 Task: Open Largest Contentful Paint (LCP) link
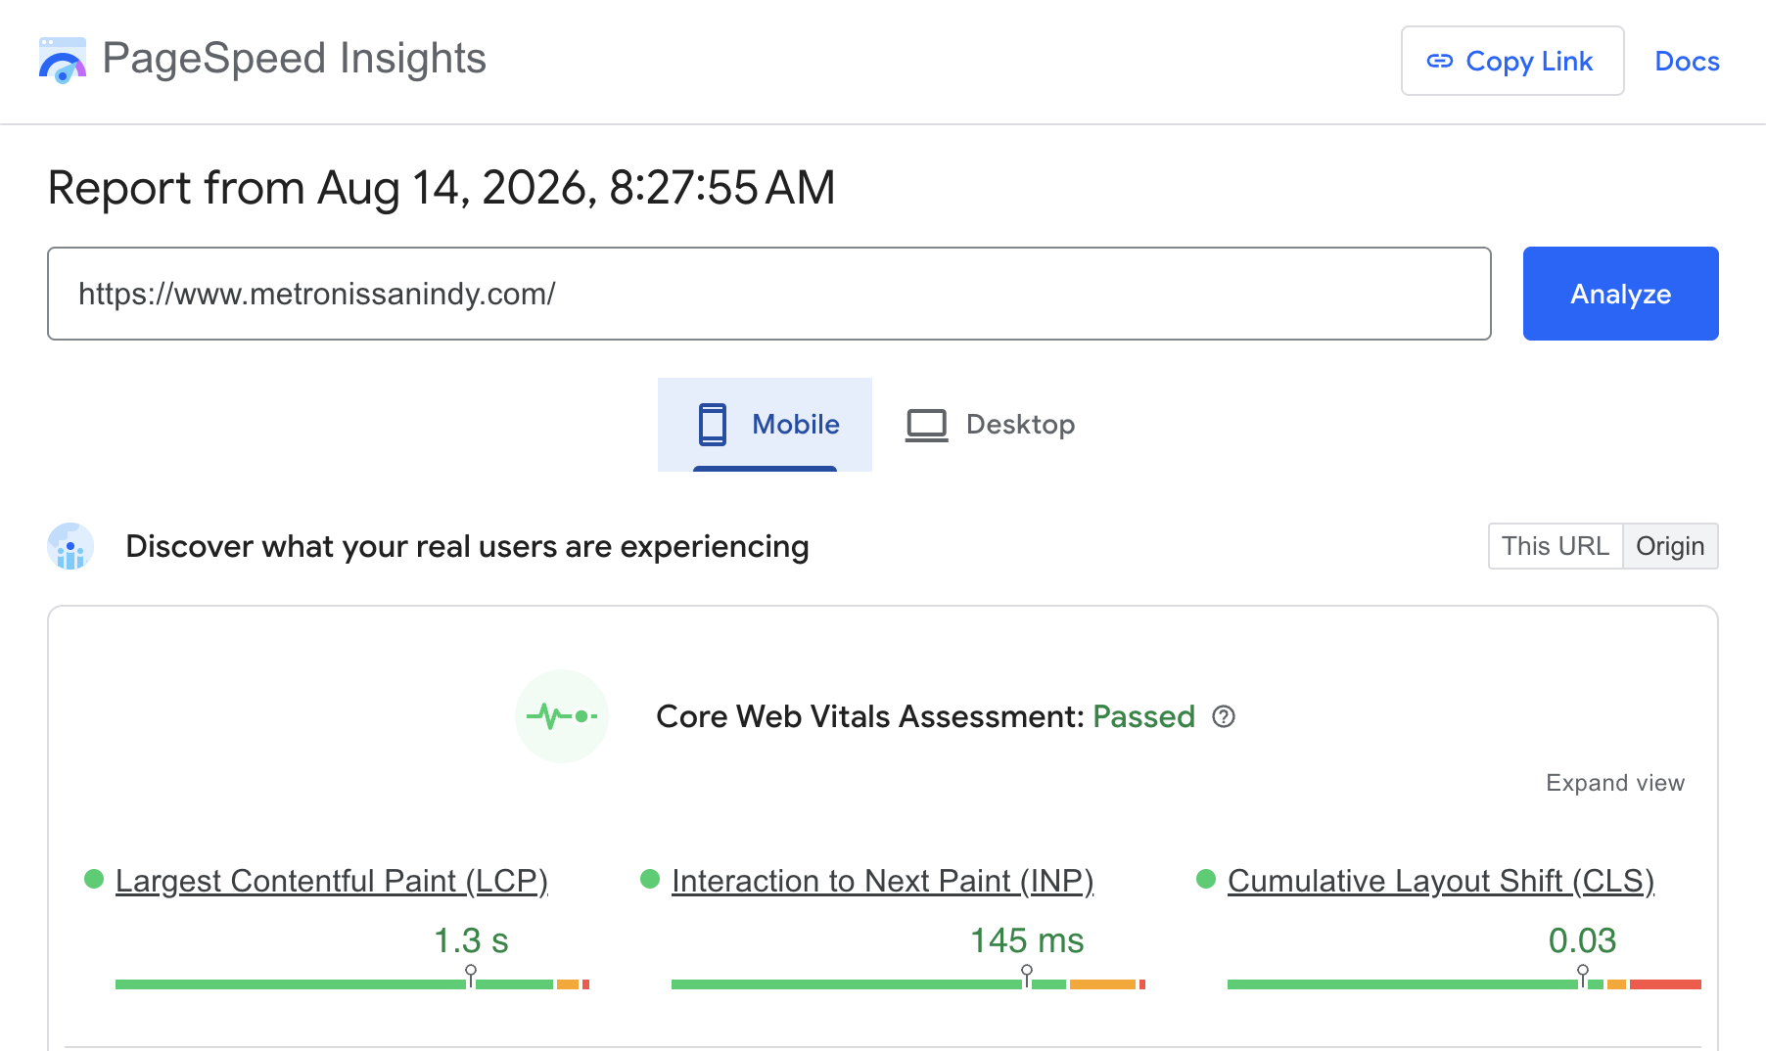(332, 881)
